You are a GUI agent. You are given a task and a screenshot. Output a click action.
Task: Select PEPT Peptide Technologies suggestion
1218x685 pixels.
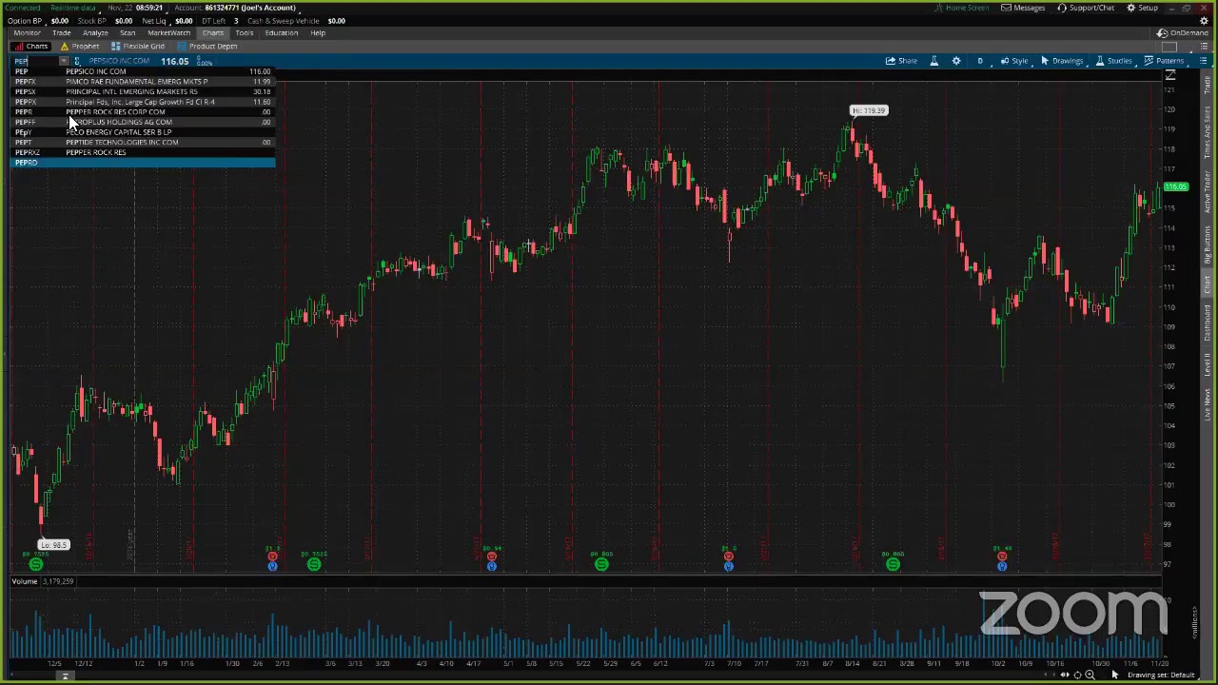point(143,142)
